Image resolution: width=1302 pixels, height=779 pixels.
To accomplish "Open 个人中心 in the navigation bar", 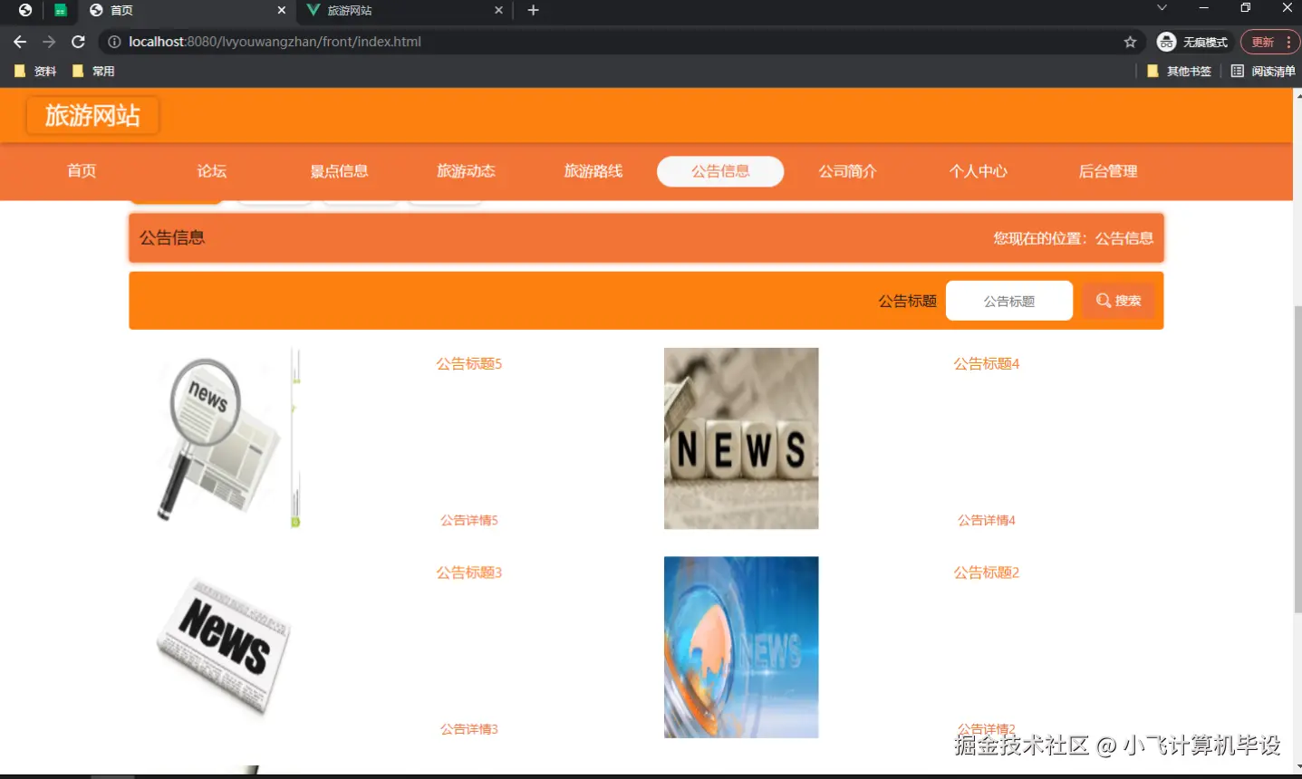I will coord(978,171).
